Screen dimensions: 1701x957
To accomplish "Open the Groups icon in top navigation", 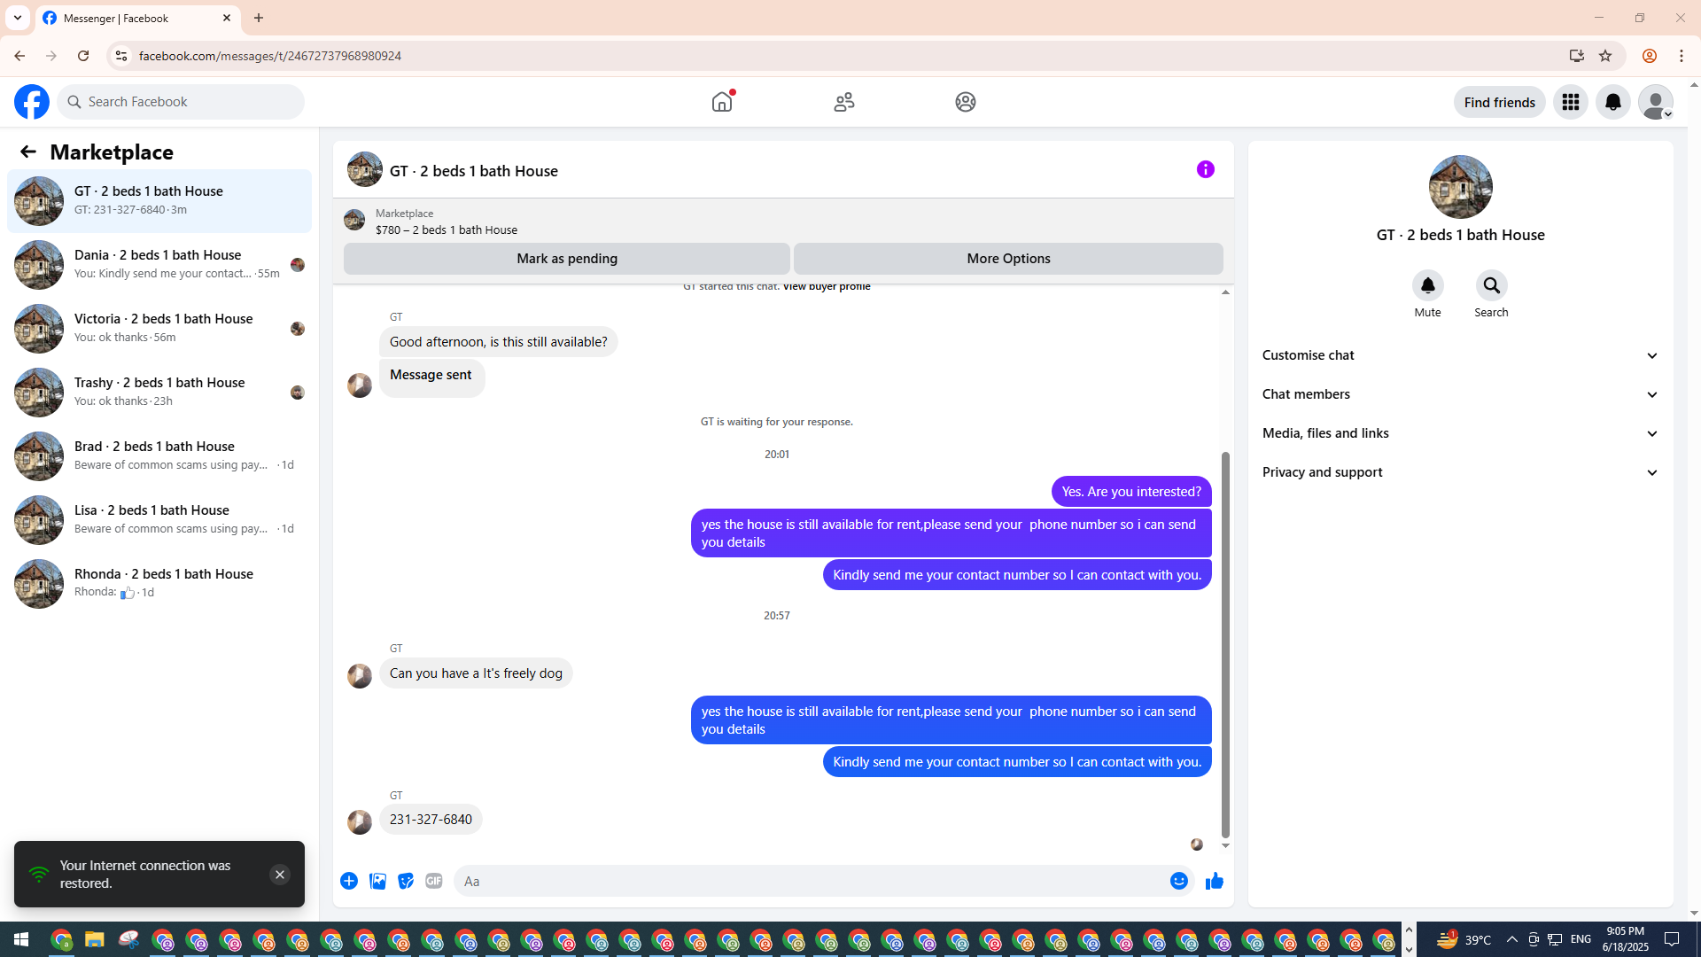I will [966, 102].
